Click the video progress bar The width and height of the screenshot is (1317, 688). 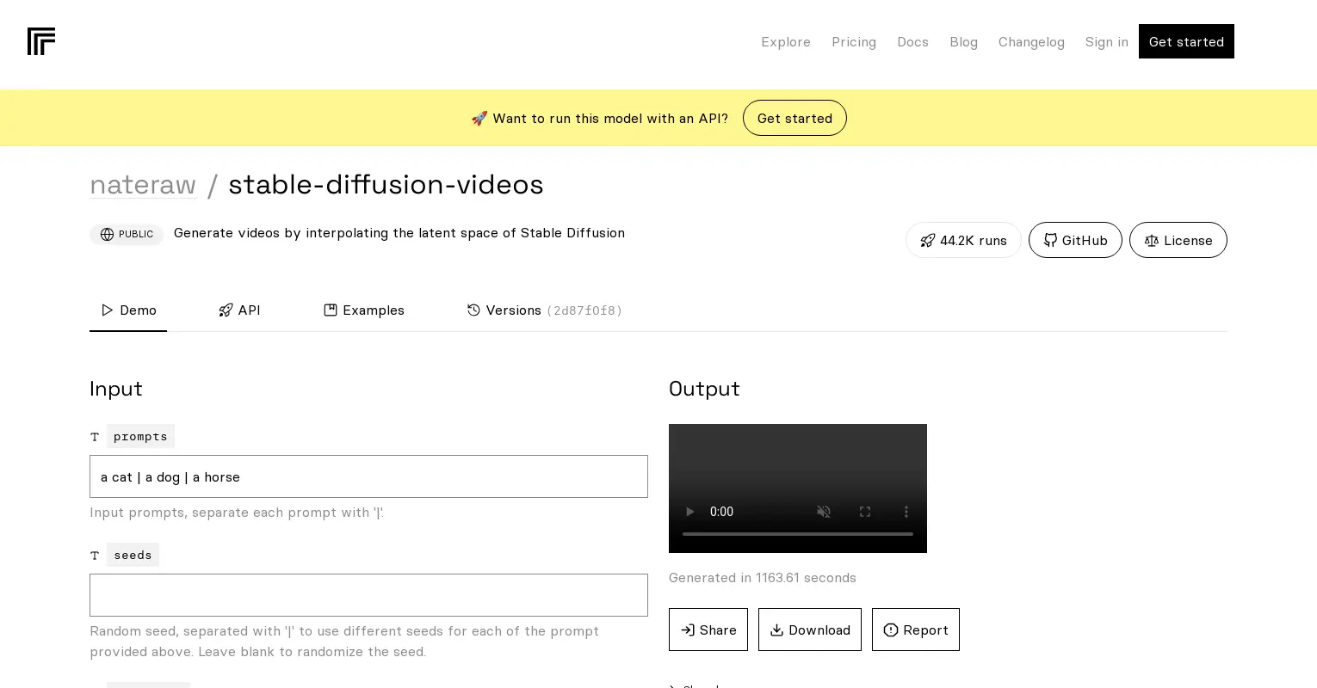[x=797, y=533]
